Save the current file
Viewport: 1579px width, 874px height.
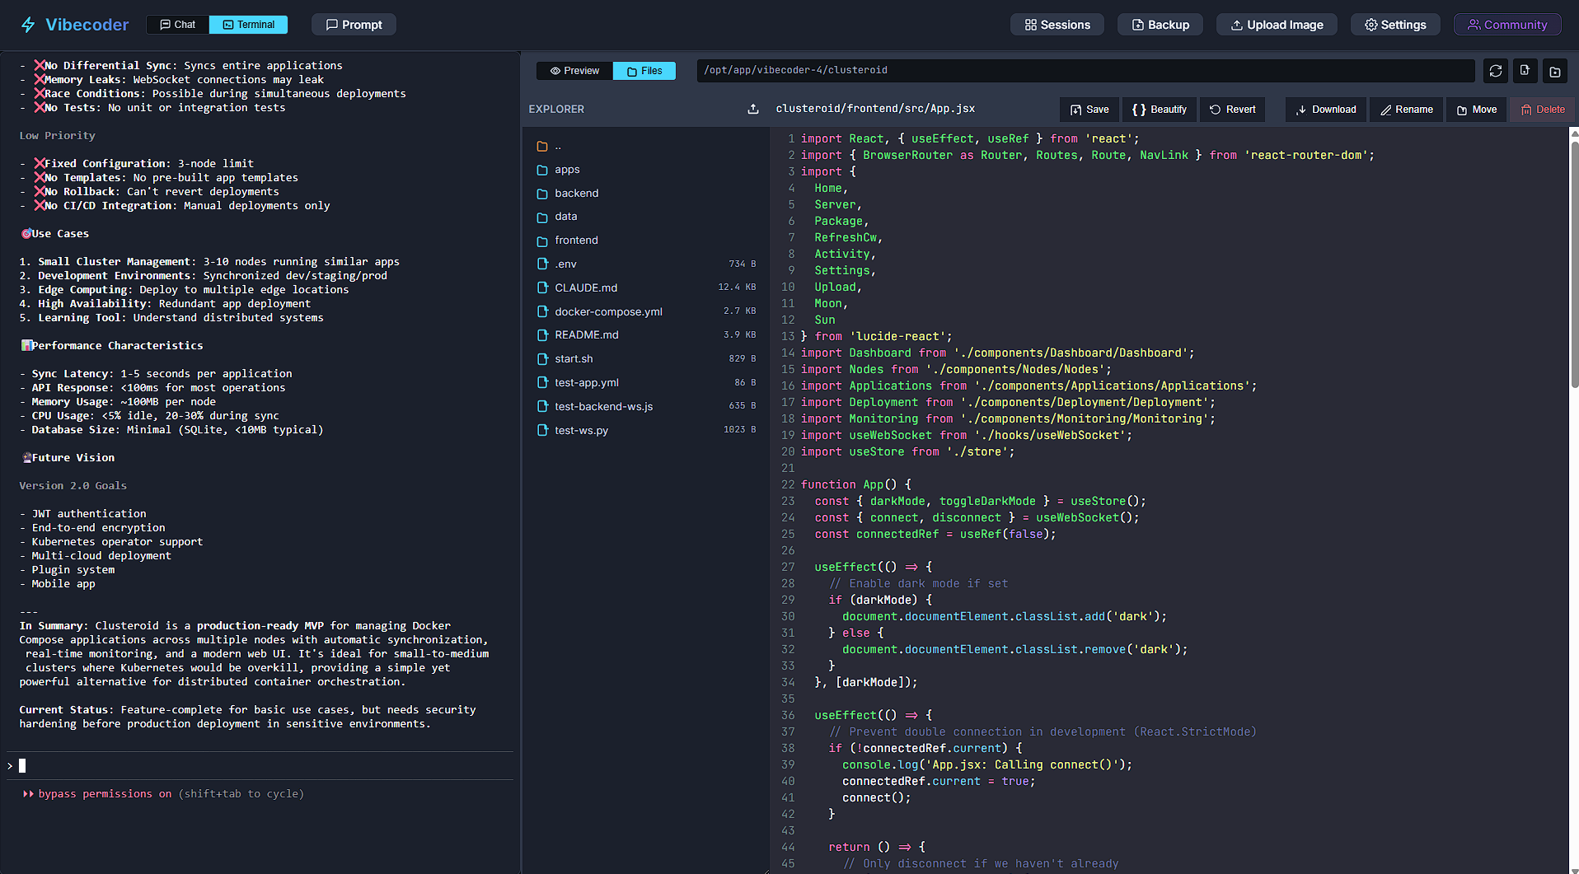click(x=1089, y=109)
